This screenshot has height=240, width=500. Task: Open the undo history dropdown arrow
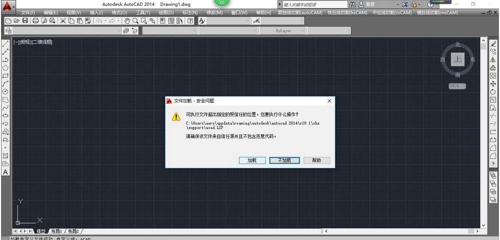click(x=105, y=21)
